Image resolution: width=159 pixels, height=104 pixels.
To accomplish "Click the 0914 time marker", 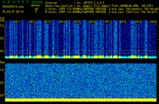I will pyautogui.click(x=63, y=22).
